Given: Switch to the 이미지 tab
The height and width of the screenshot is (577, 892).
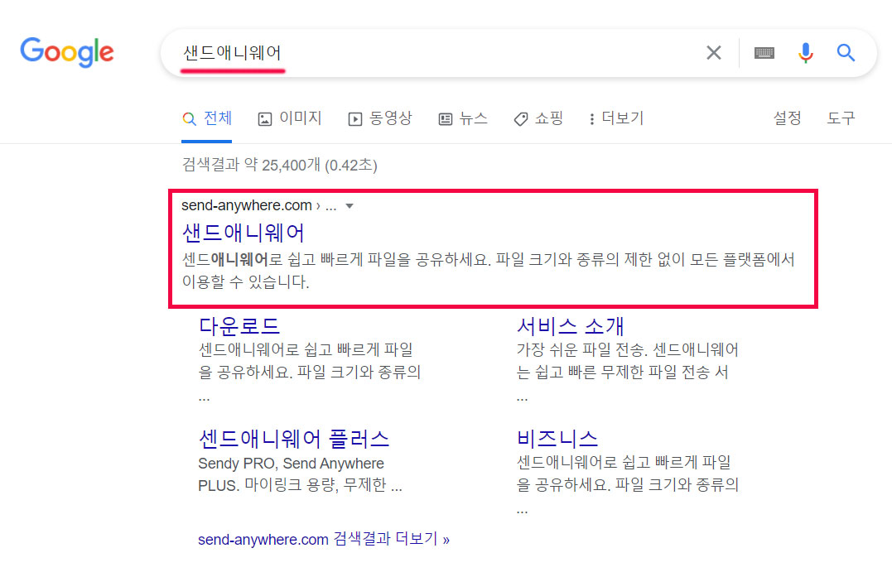Looking at the screenshot, I should coord(290,118).
